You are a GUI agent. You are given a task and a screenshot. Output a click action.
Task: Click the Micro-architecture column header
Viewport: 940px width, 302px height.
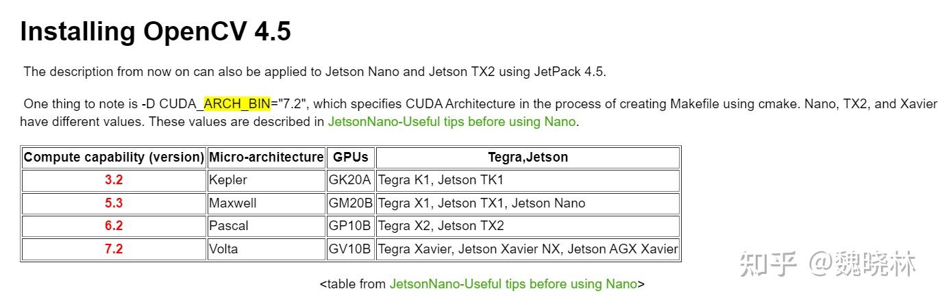tap(266, 157)
